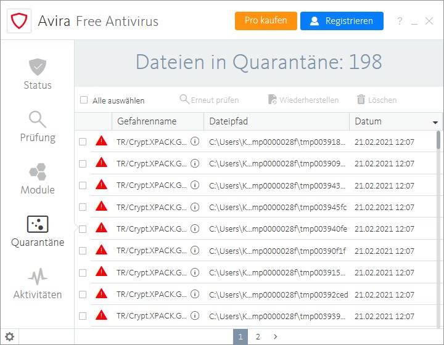The height and width of the screenshot is (345, 444).
Task: Click the Registrieren button
Action: tap(342, 21)
